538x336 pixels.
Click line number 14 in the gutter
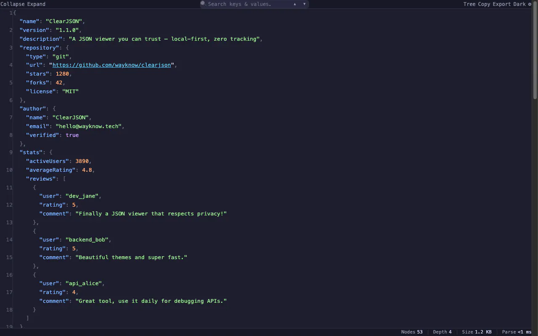(9, 240)
